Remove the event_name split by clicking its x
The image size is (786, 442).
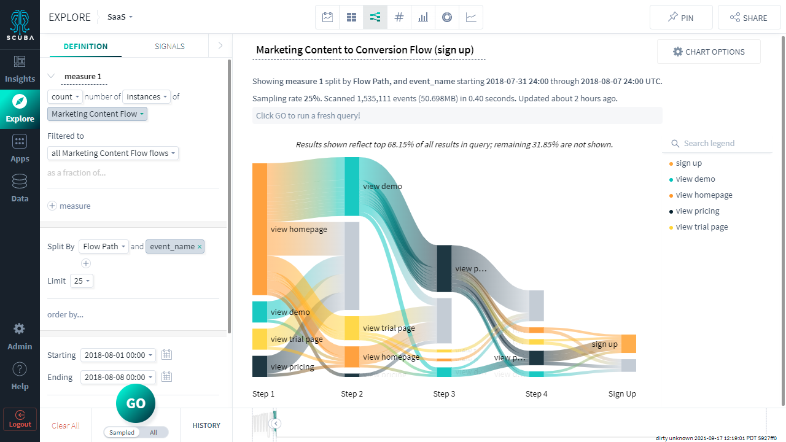pos(200,246)
